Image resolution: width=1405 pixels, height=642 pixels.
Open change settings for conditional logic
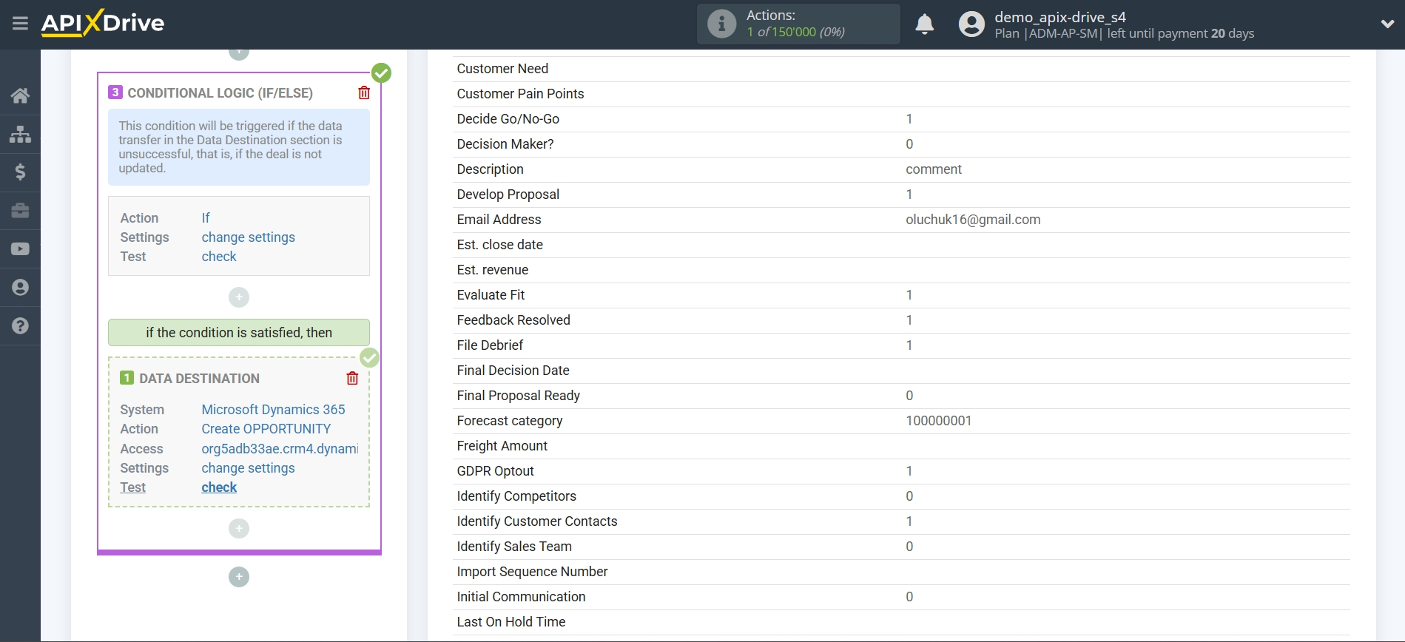click(248, 237)
